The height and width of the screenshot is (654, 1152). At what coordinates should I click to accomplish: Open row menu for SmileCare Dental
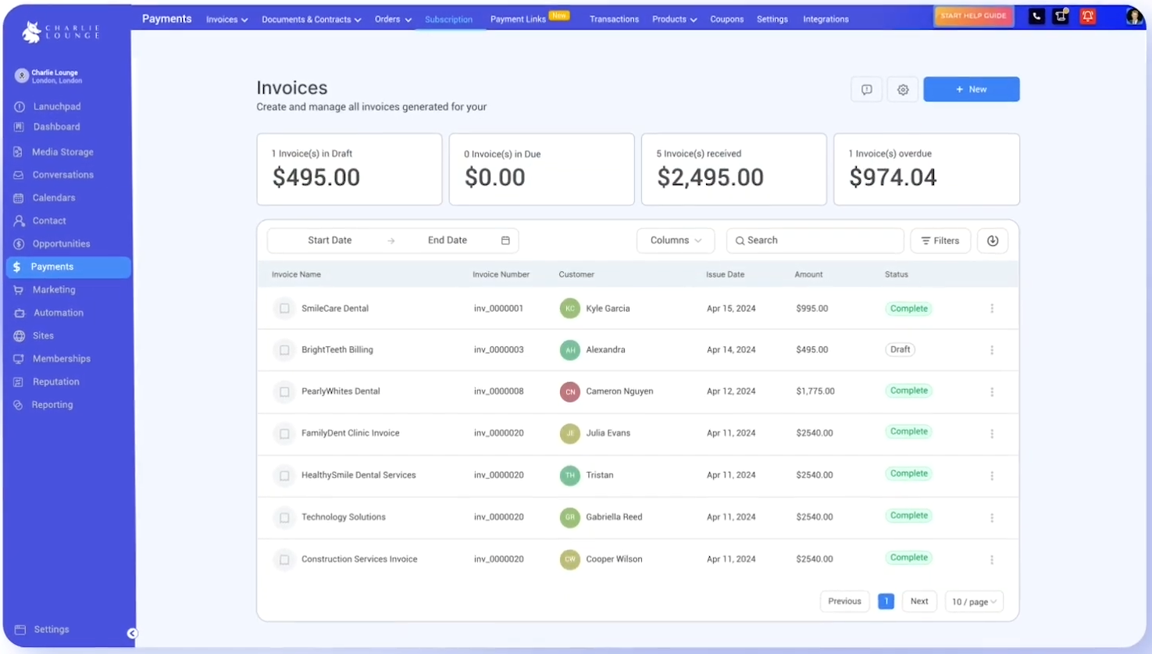(992, 309)
